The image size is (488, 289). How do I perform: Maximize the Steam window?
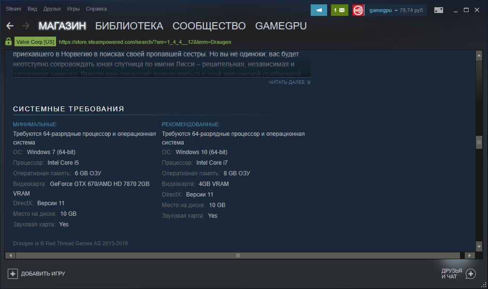[x=466, y=10]
